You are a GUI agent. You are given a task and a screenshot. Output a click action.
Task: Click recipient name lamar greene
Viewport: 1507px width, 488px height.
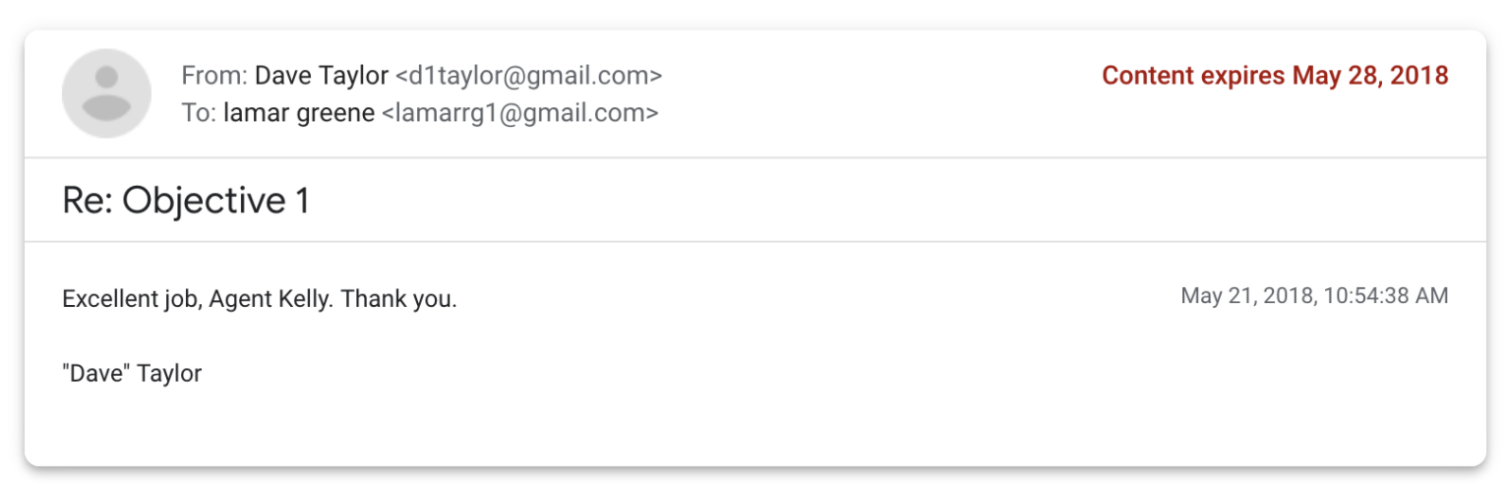coord(299,113)
